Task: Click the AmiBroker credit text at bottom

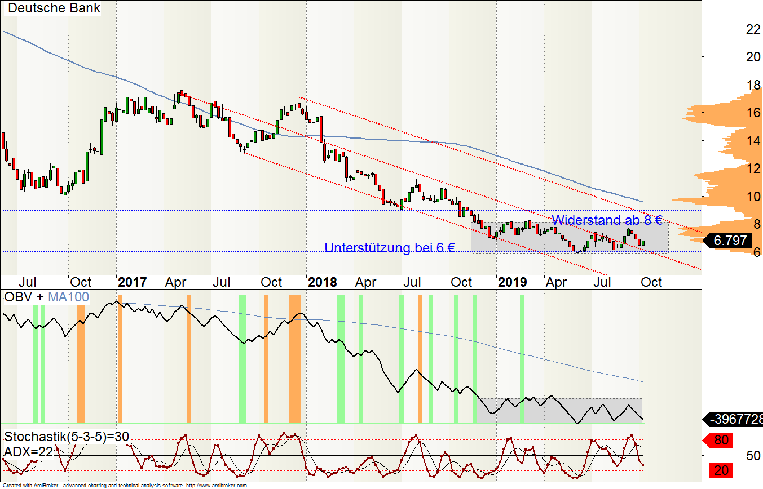Action: click(x=125, y=485)
